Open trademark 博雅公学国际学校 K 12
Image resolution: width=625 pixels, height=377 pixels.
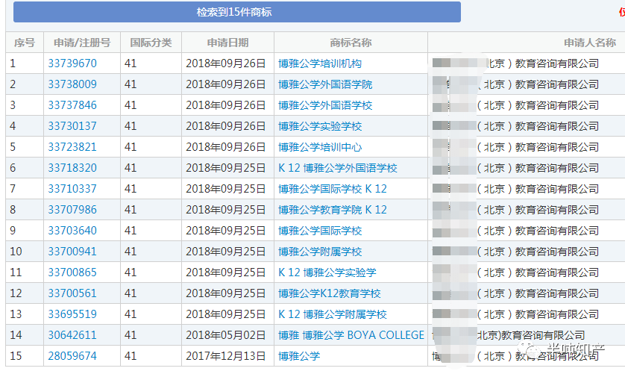coord(333,189)
